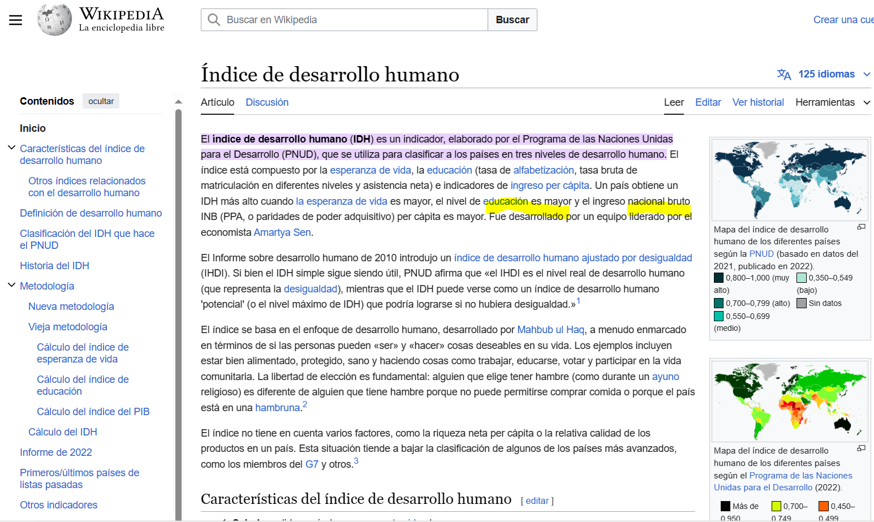Viewport: 874px width, 522px height.
Task: Open the Ver historial tab
Action: click(758, 102)
